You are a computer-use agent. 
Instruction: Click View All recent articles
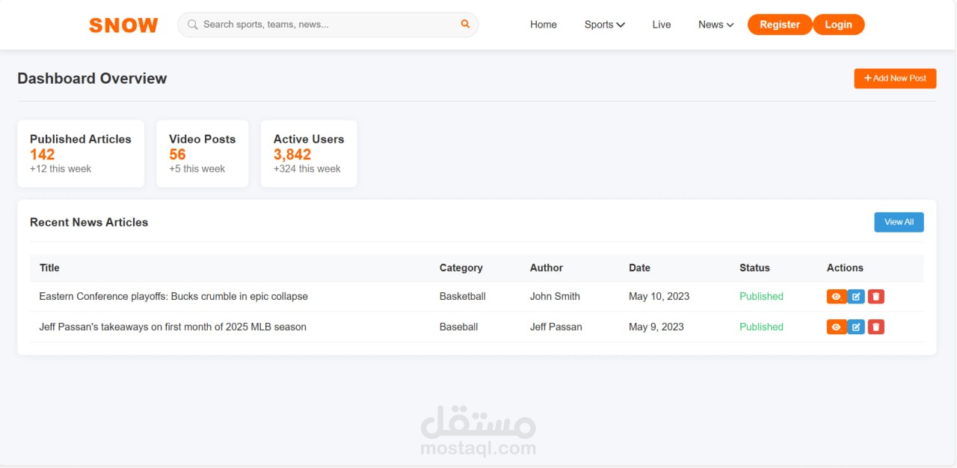[x=899, y=222]
